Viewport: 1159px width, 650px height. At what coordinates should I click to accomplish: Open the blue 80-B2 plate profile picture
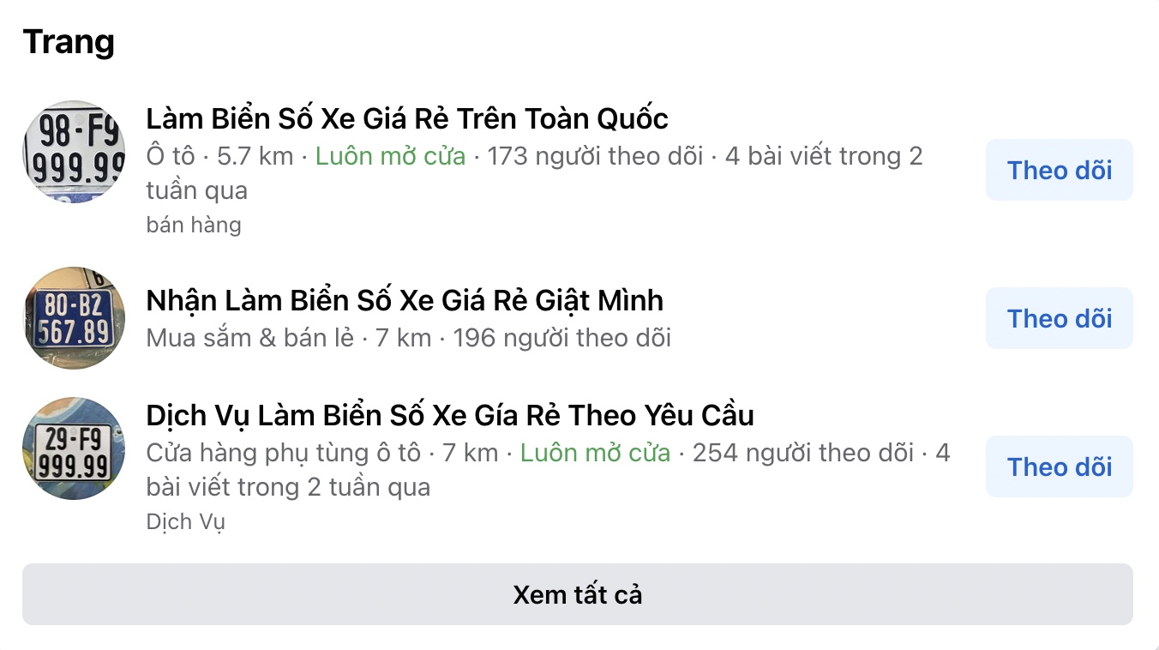coord(74,318)
